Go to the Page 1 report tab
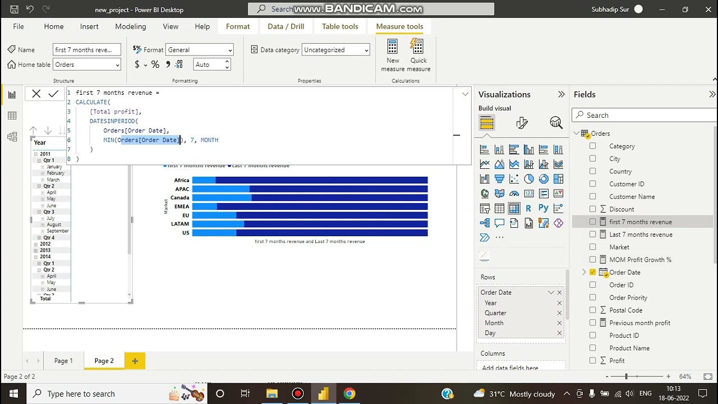Screen dimensions: 718x404 (x=63, y=361)
